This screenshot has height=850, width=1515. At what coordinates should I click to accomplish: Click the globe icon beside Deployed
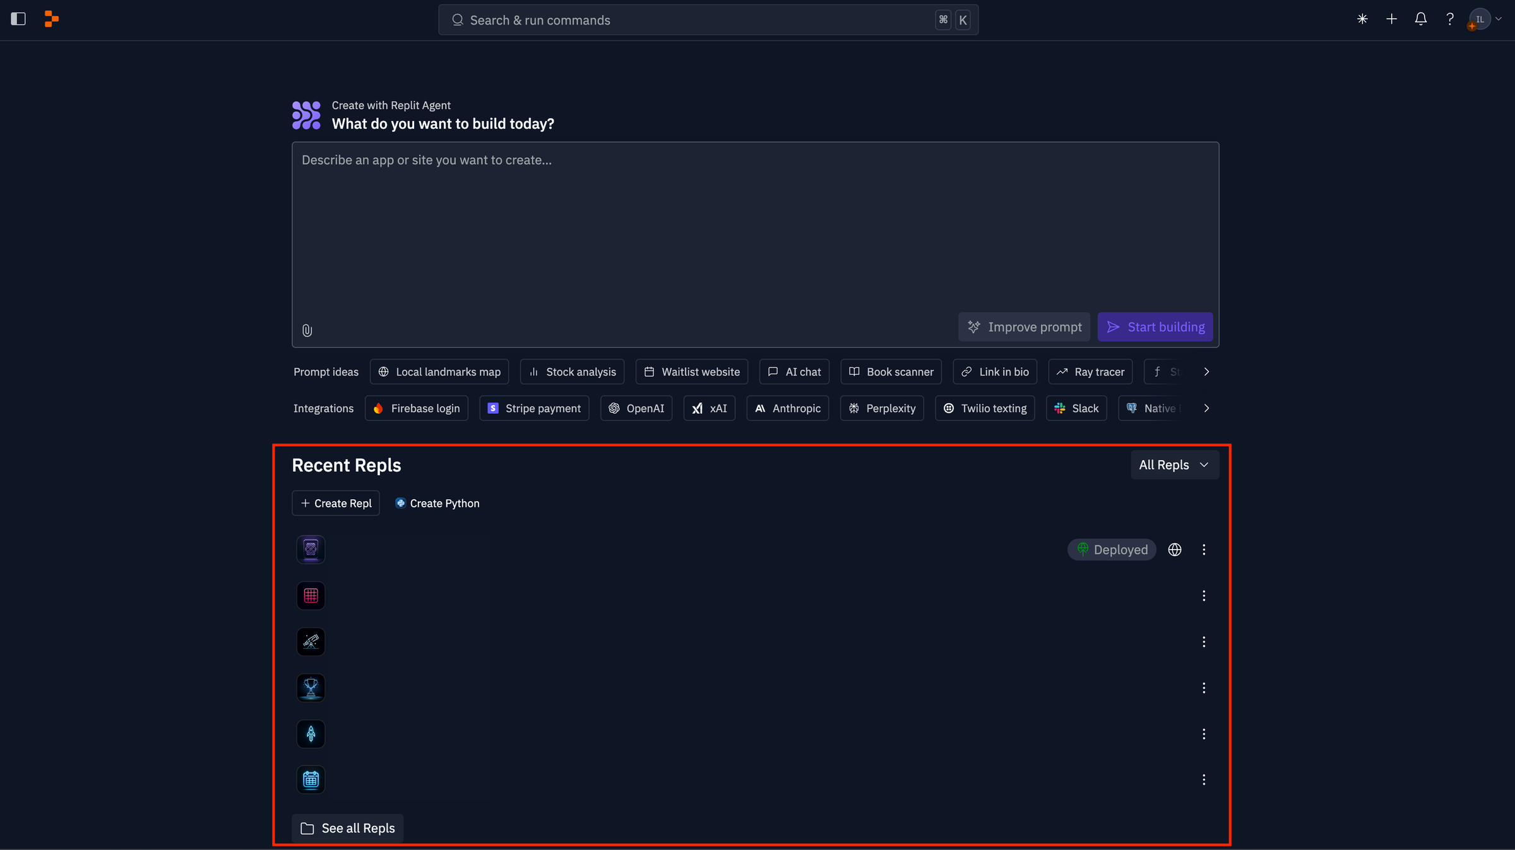(1174, 550)
